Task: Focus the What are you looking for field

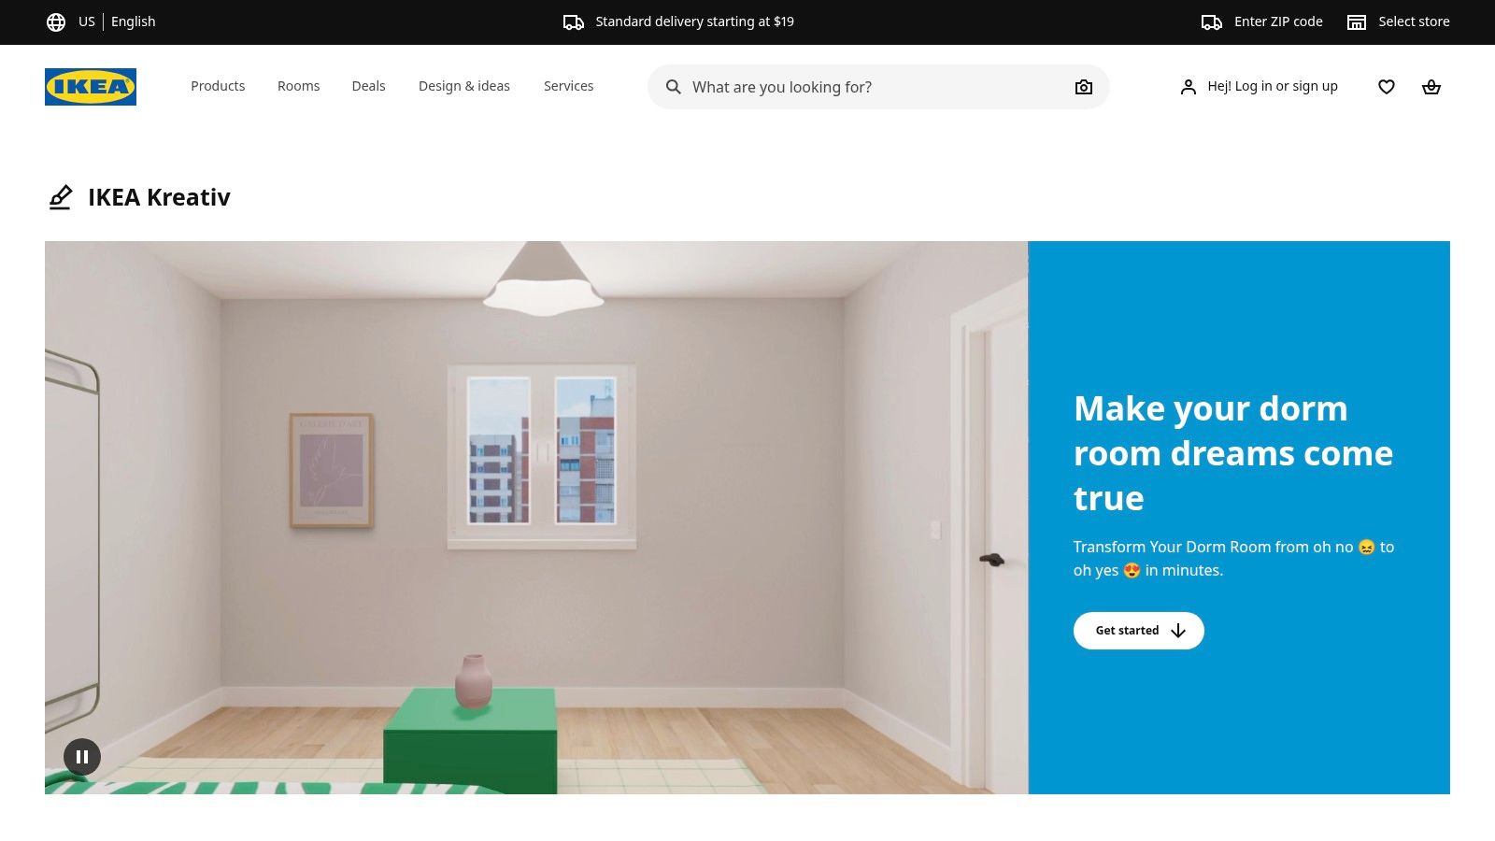Action: 878,87
